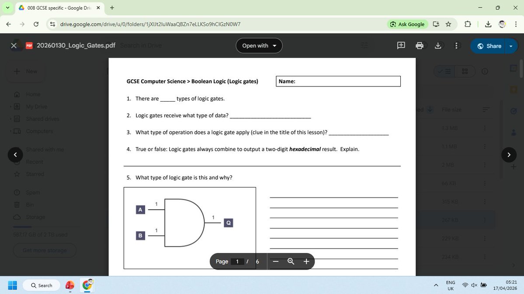The width and height of the screenshot is (524, 294).
Task: Open Starred in the Drive sidebar
Action: point(35,174)
